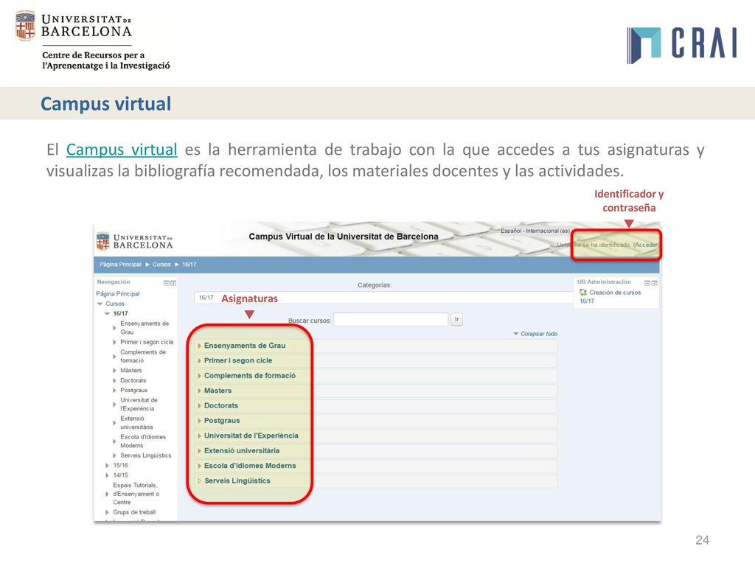
Task: Click the Creación de cursos icon
Action: pyautogui.click(x=583, y=292)
